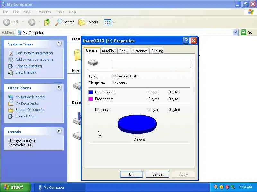Select the General tab
This screenshot has height=192, width=257.
[92, 50]
